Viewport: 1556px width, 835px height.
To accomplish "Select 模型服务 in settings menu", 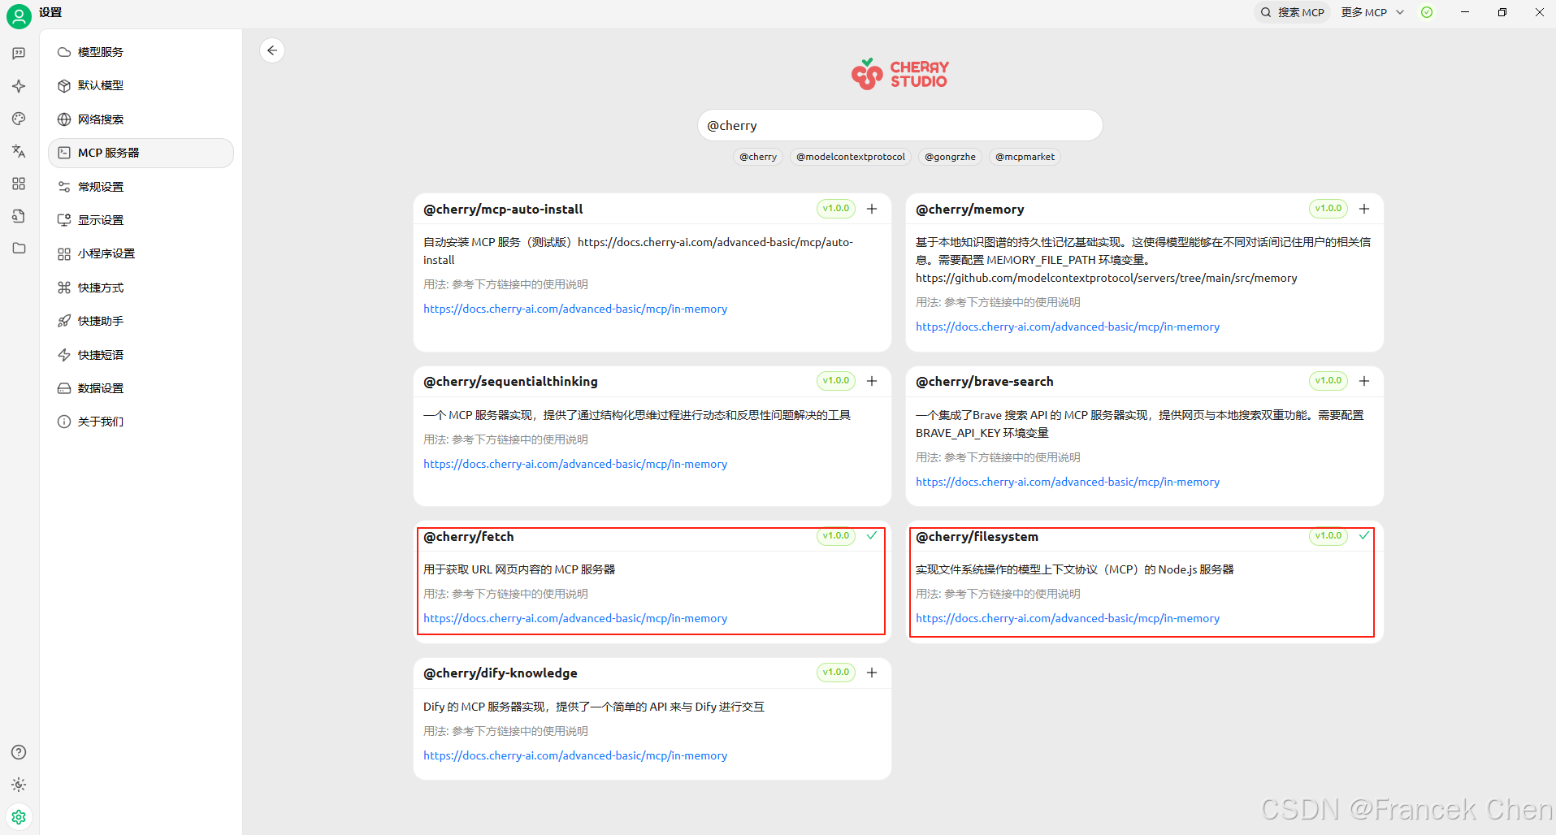I will pos(100,52).
